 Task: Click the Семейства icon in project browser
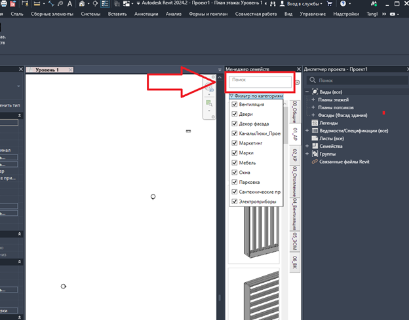[x=315, y=146]
